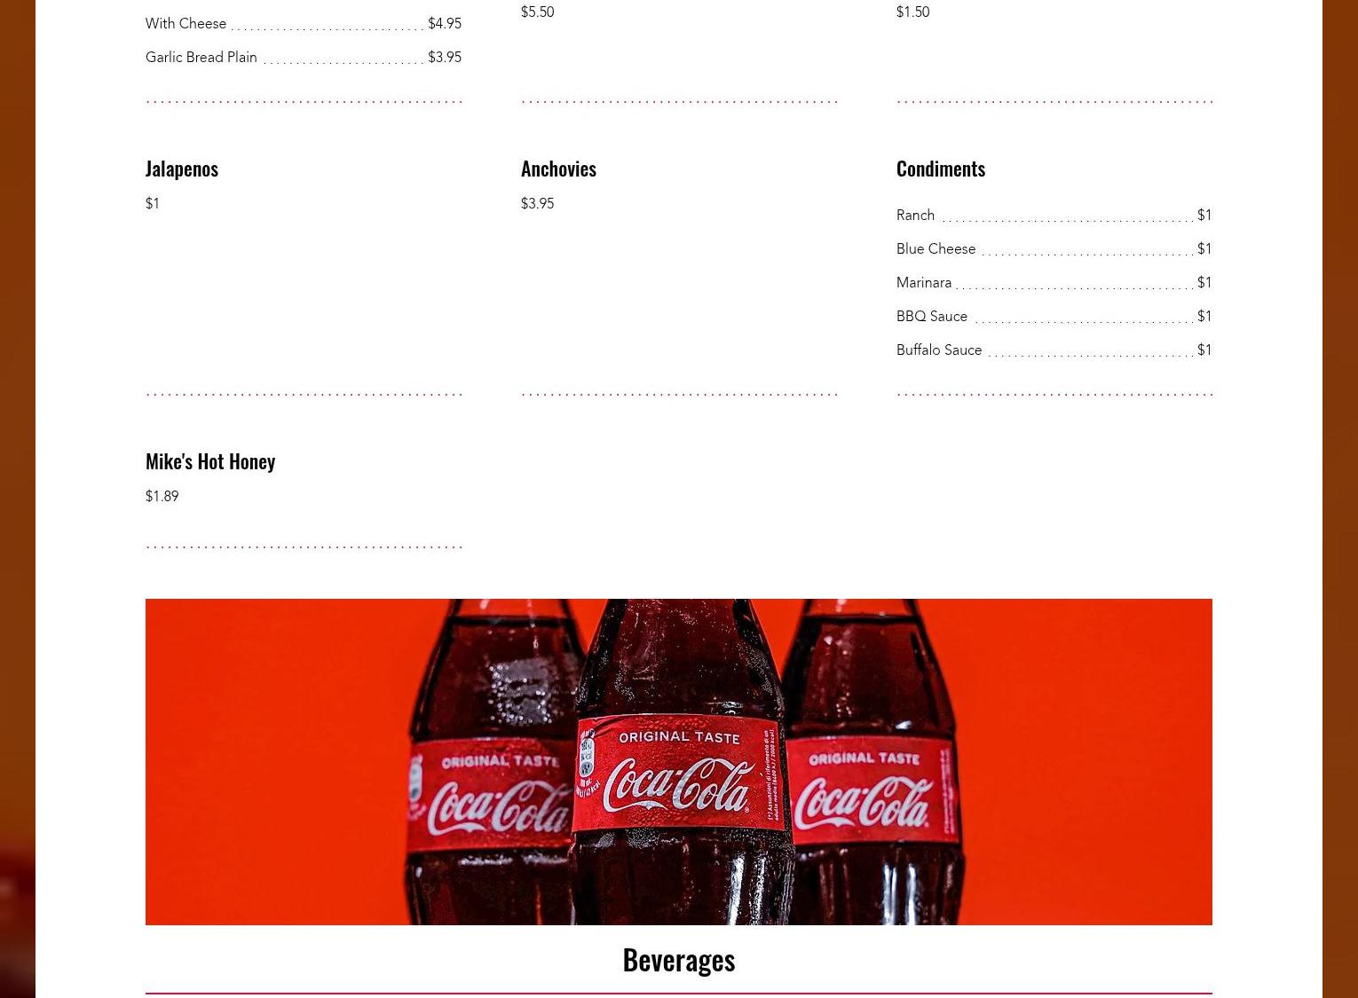Select the Marinara condiment entry
Image resolution: width=1358 pixels, height=998 pixels.
pos(1054,282)
